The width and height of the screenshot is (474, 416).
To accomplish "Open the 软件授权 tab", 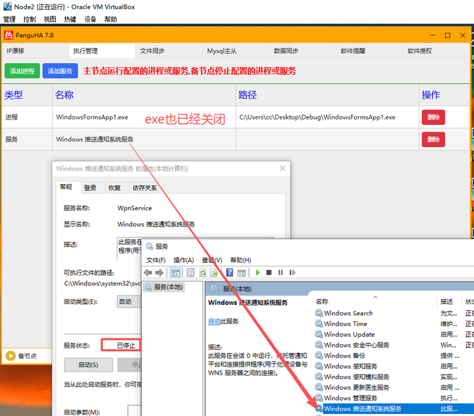I will click(436, 51).
